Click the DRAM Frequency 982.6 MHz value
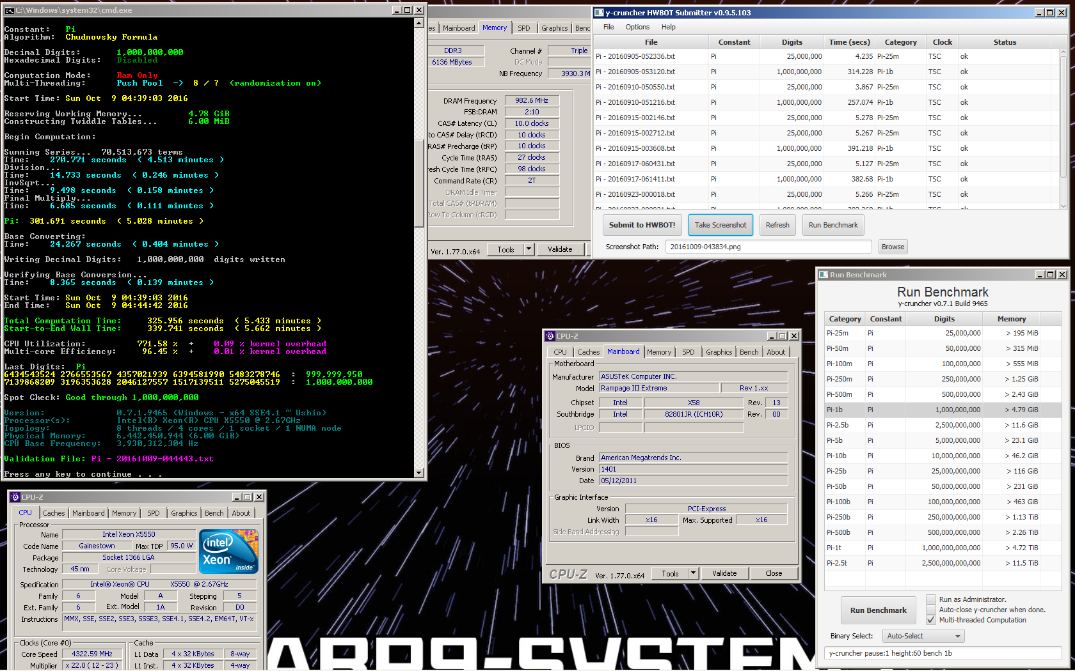1075x671 pixels. 532,100
